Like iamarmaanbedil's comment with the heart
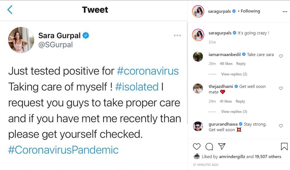 [x=281, y=55]
